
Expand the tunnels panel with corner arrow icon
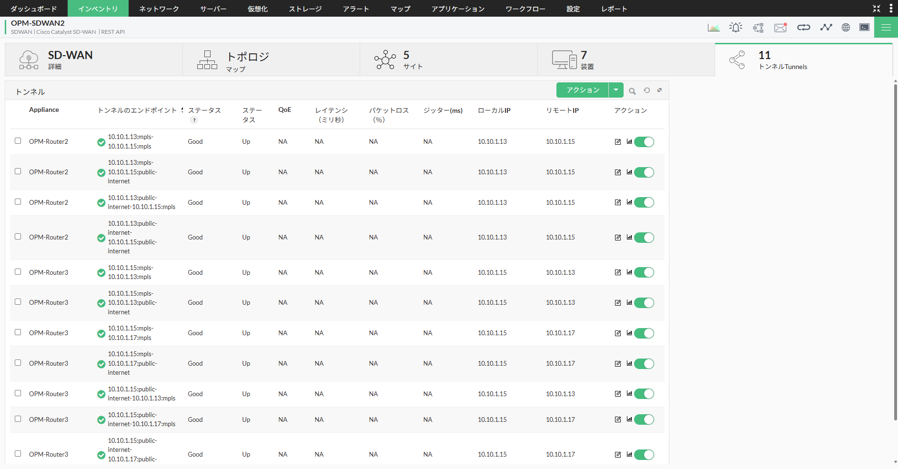659,90
